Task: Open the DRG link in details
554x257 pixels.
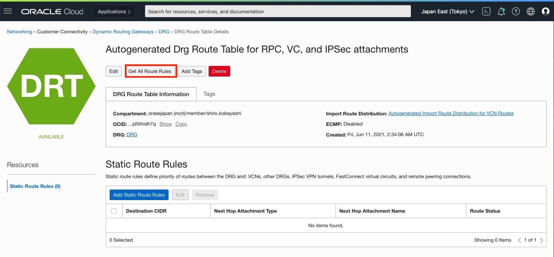Action: click(x=132, y=135)
